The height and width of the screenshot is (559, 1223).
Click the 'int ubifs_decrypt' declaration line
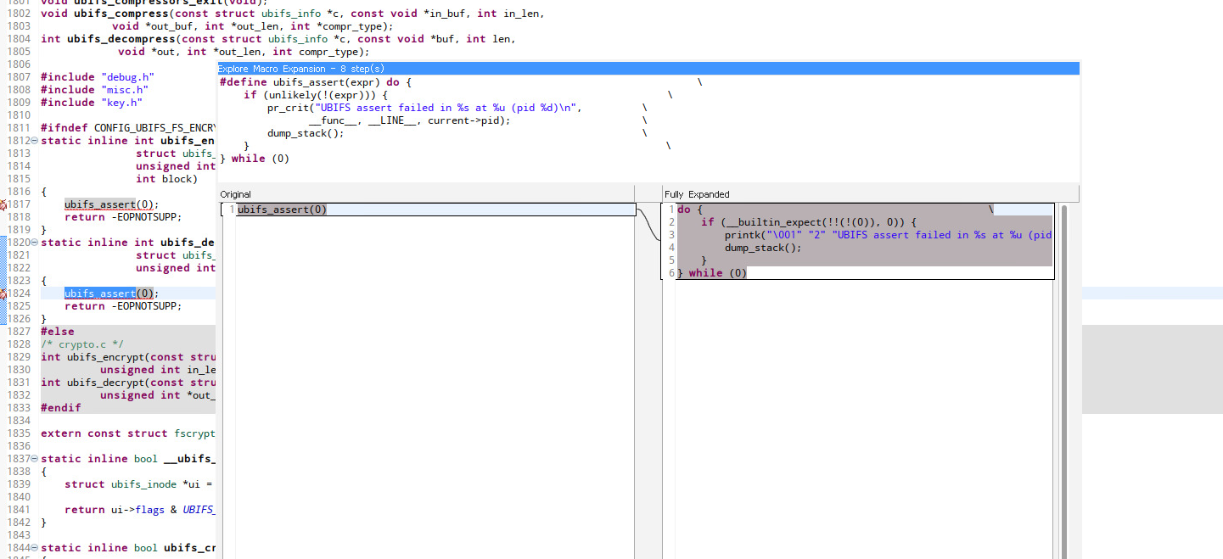128,383
